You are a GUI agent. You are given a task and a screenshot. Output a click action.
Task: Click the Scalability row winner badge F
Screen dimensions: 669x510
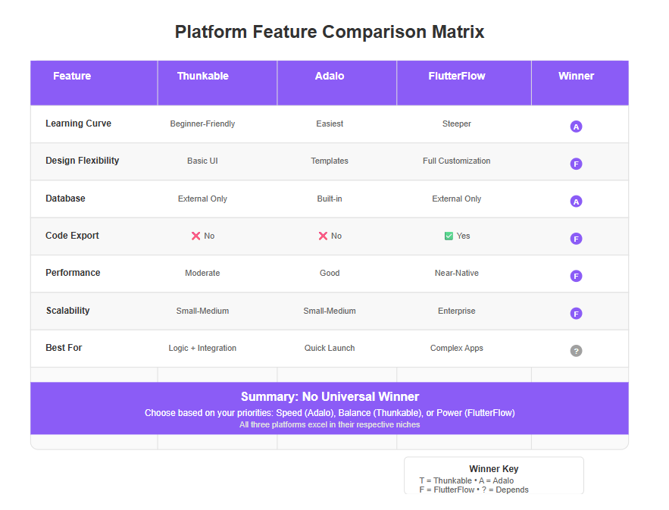point(576,314)
